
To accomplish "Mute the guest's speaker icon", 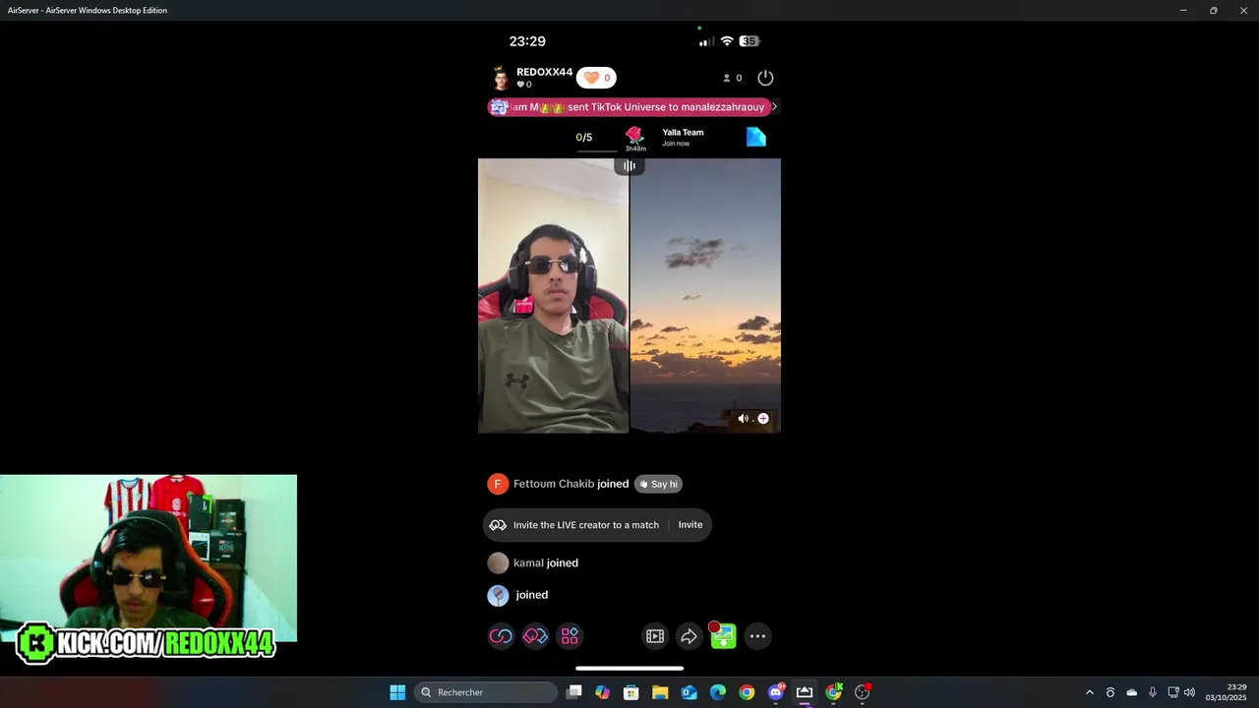I will click(x=743, y=418).
